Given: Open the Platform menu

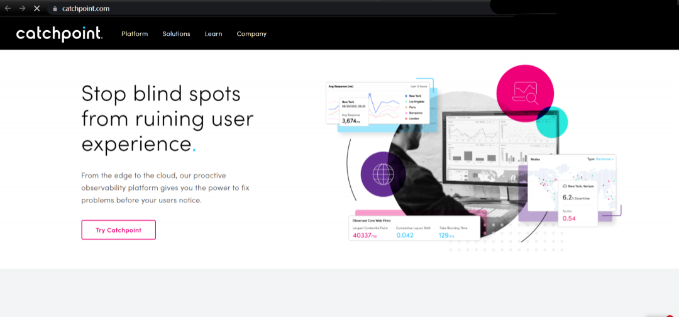Looking at the screenshot, I should click(135, 34).
